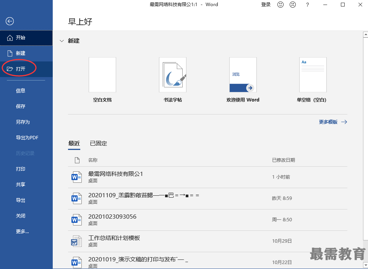Sort by 已修改日期 column header
The height and width of the screenshot is (269, 368).
click(x=284, y=160)
